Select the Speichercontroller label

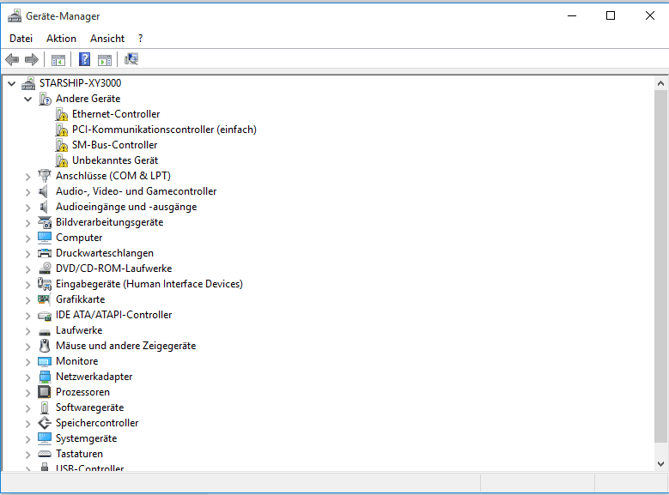(97, 423)
